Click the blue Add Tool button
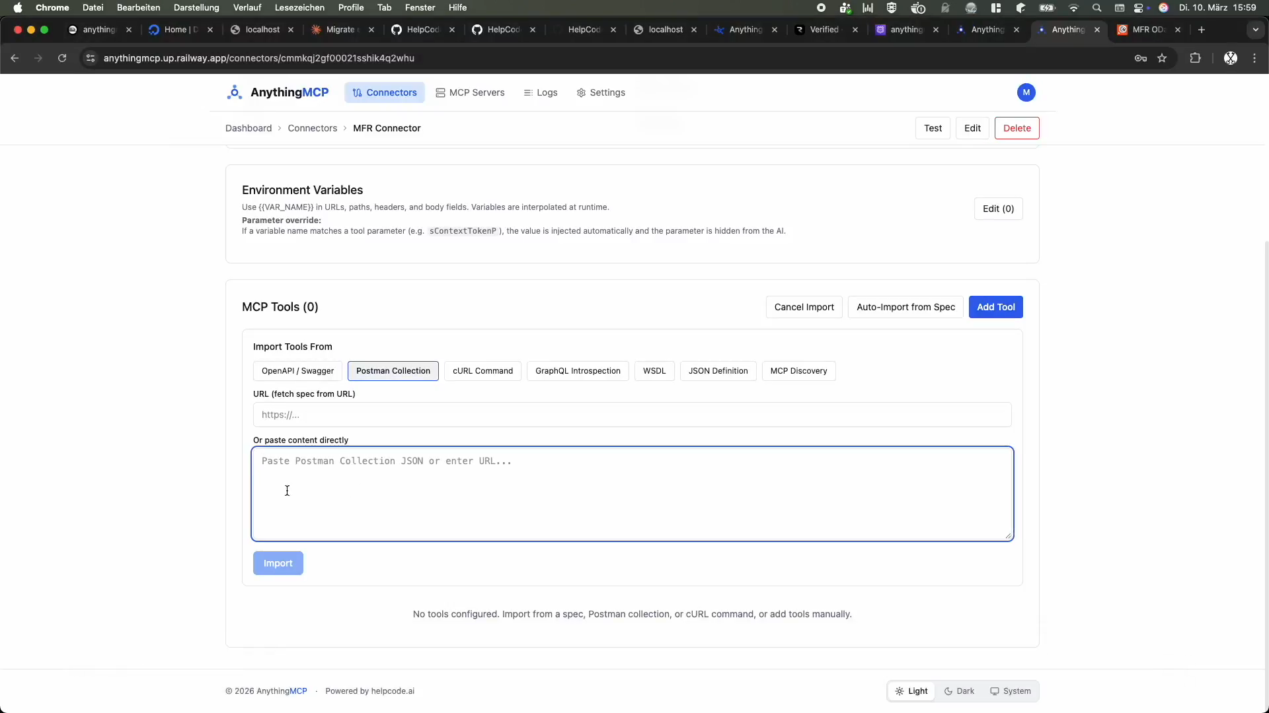Image resolution: width=1269 pixels, height=713 pixels. [995, 307]
